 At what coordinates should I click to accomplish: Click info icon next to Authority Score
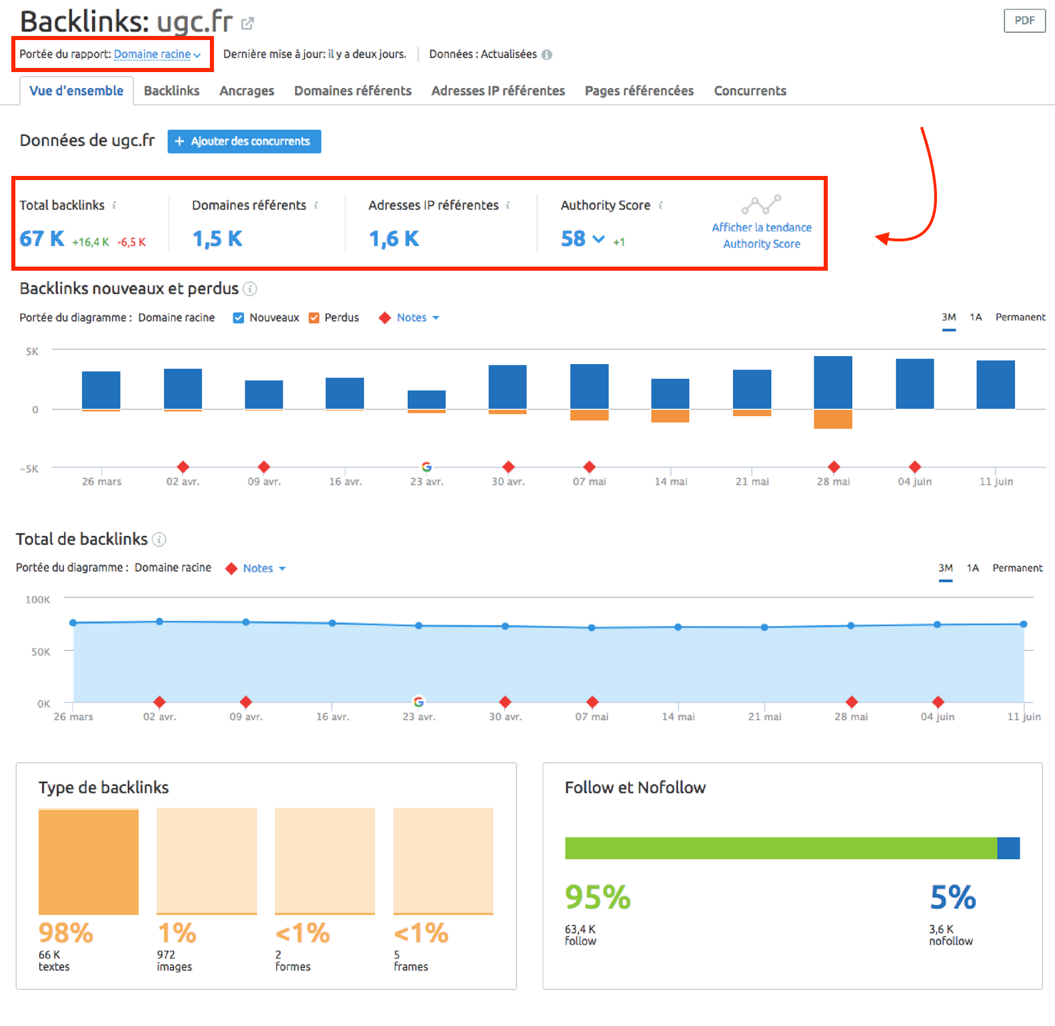tap(660, 205)
